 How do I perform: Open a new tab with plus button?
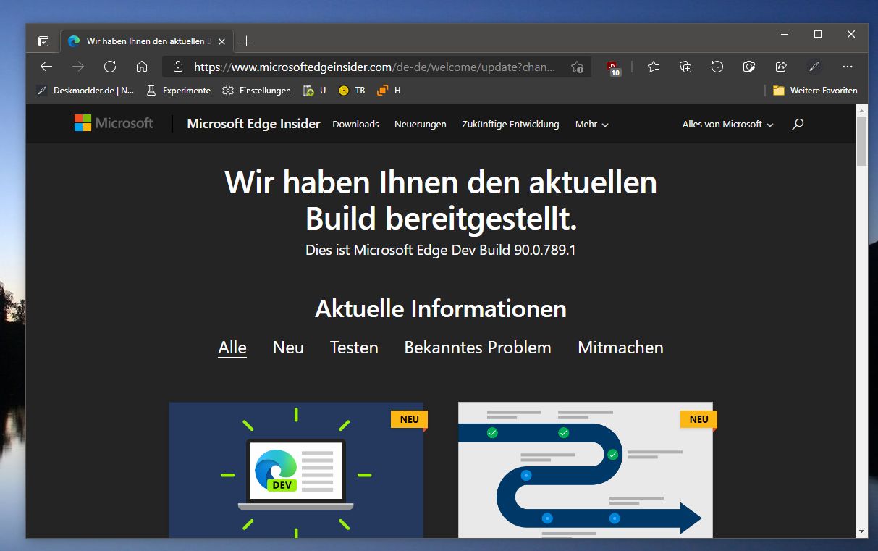point(246,41)
